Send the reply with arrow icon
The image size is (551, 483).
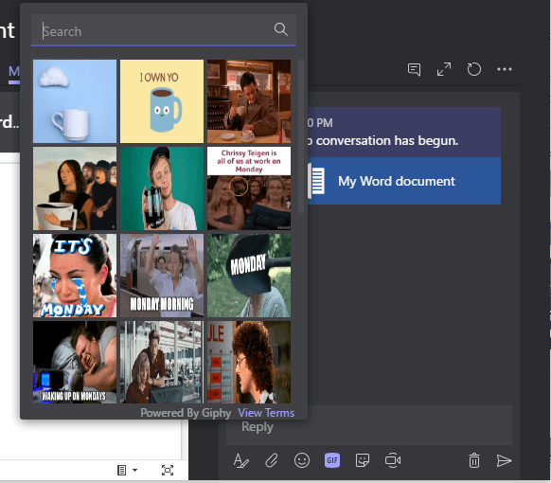click(x=504, y=460)
